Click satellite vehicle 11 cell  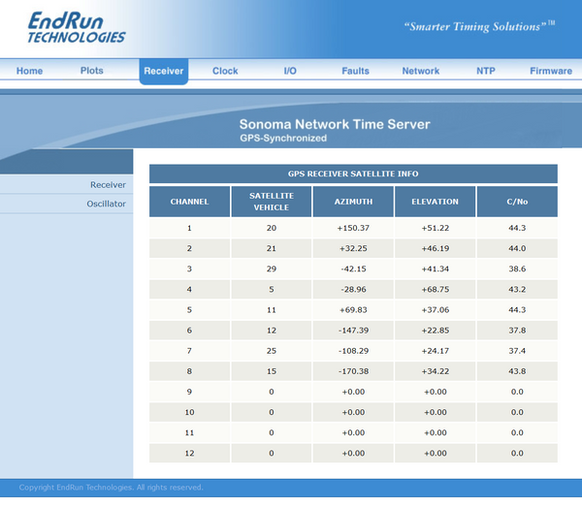(272, 310)
